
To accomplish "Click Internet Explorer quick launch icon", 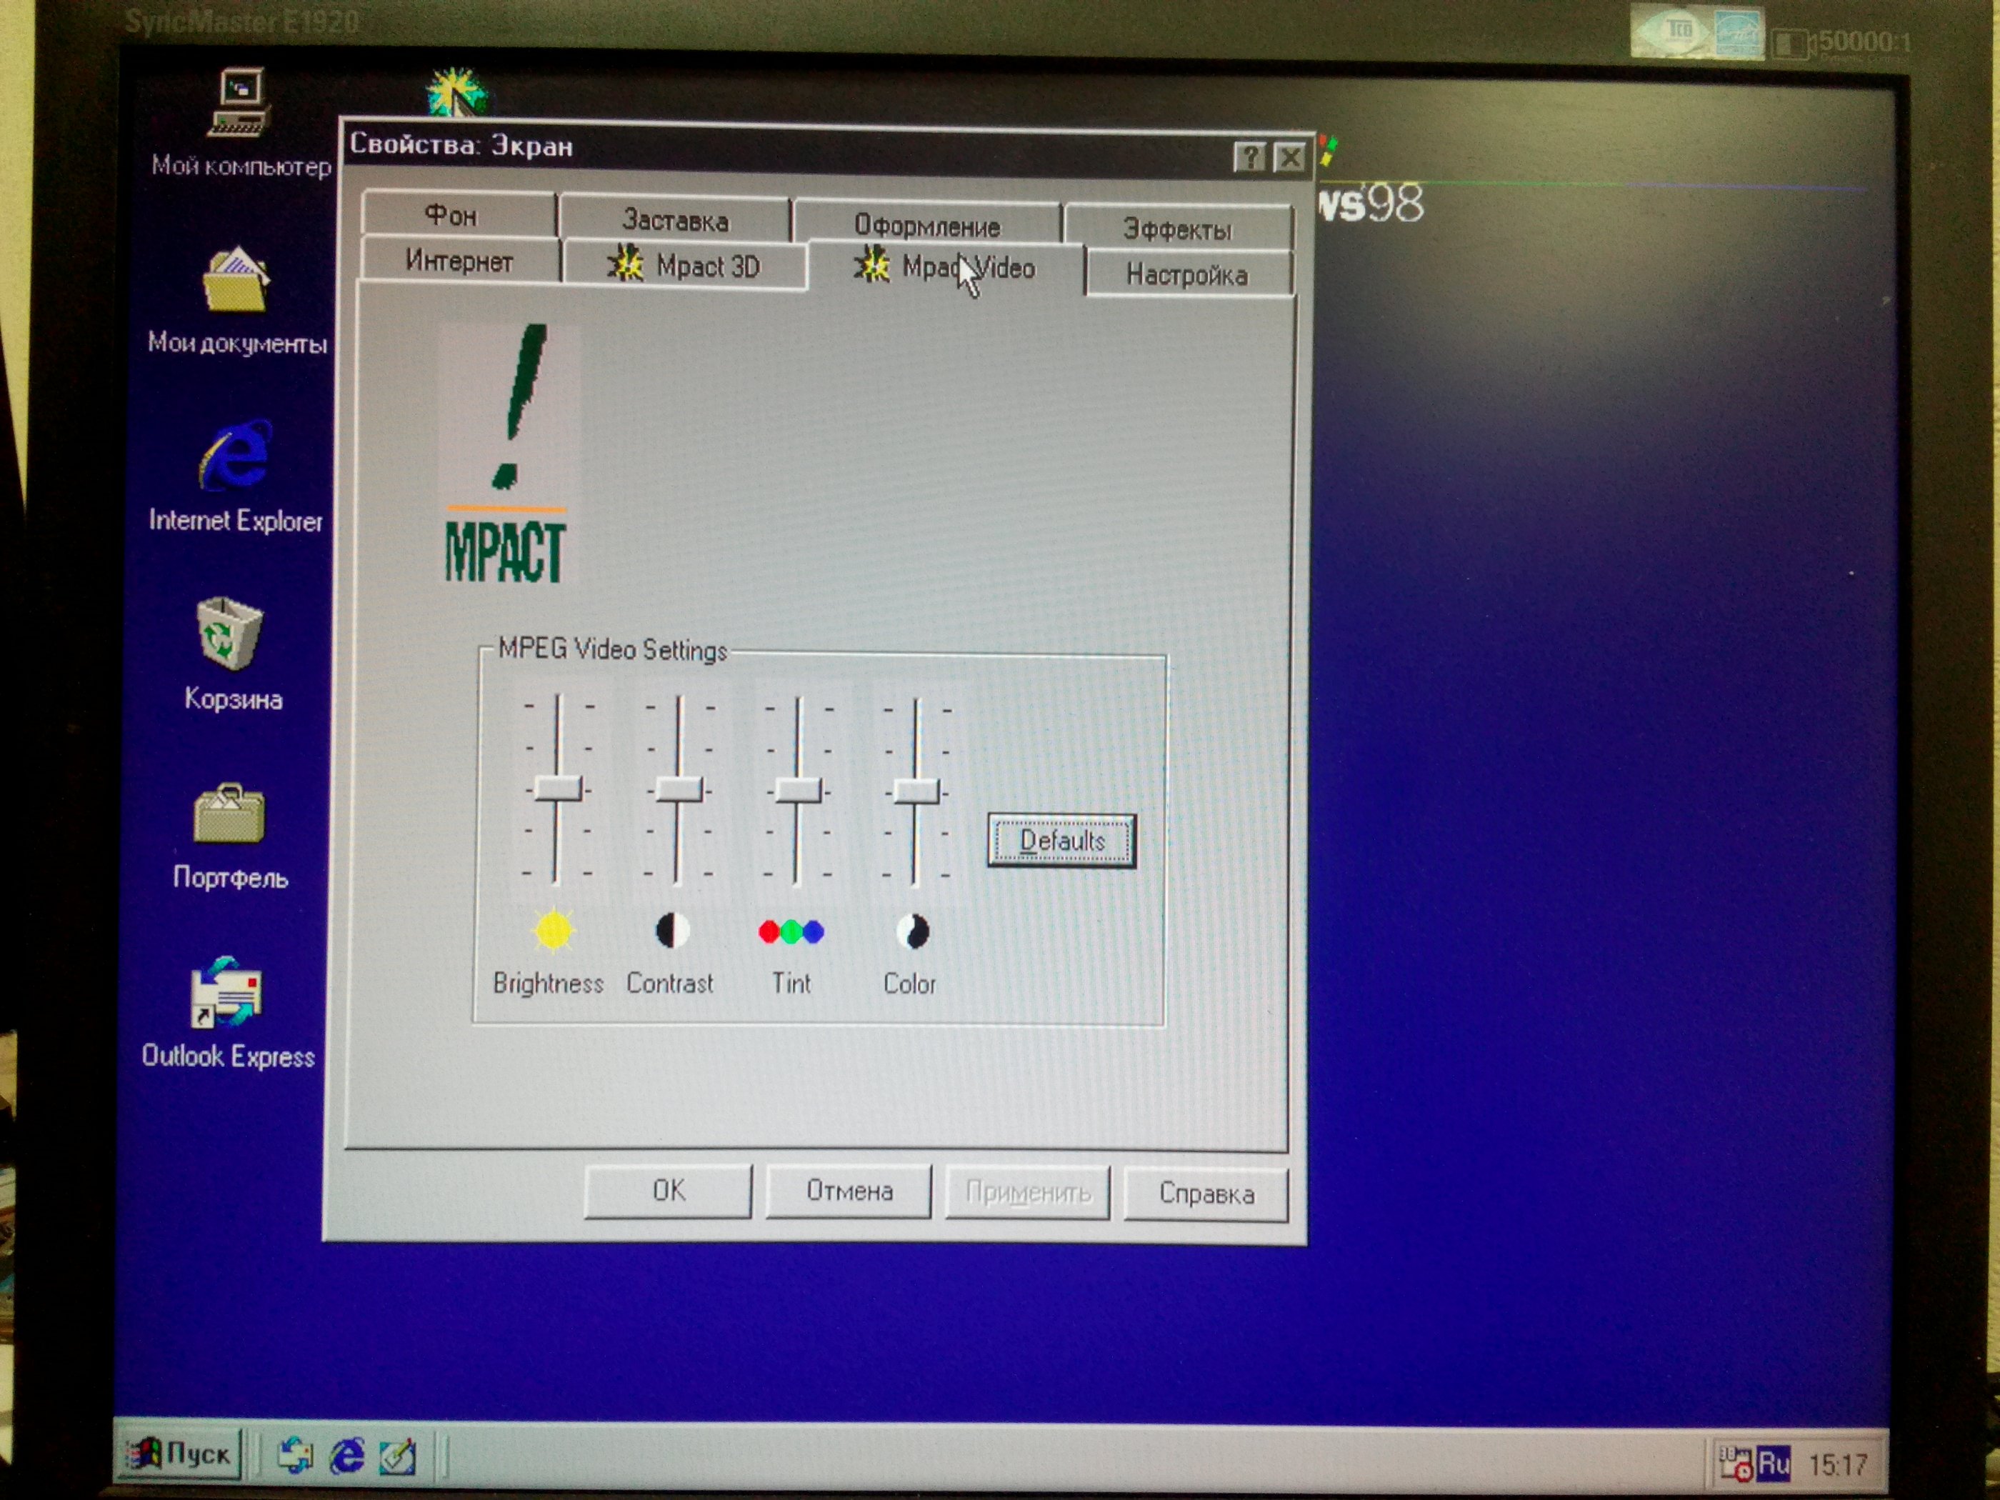I will tap(347, 1456).
